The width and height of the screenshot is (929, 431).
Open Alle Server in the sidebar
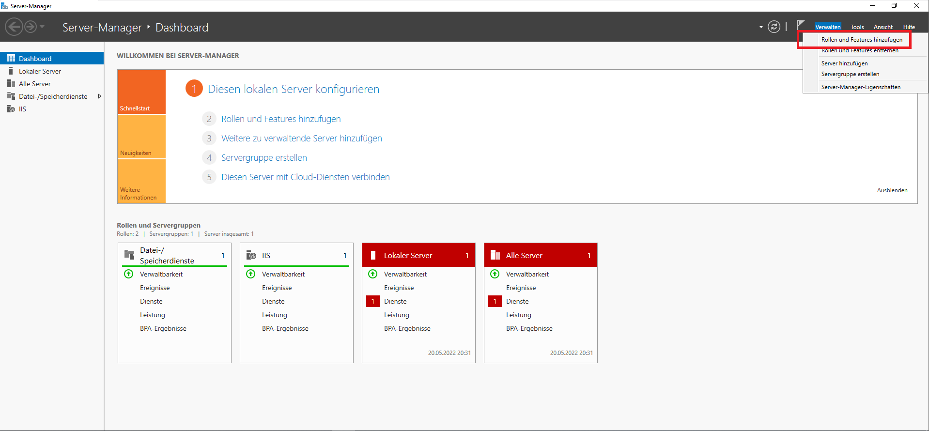[x=34, y=84]
